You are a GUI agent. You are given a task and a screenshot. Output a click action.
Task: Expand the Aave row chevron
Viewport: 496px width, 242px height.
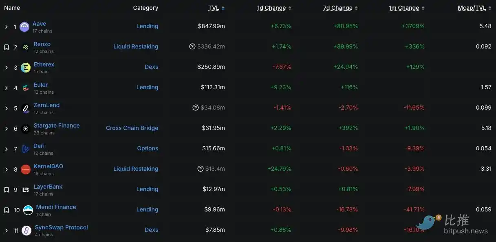[7, 27]
